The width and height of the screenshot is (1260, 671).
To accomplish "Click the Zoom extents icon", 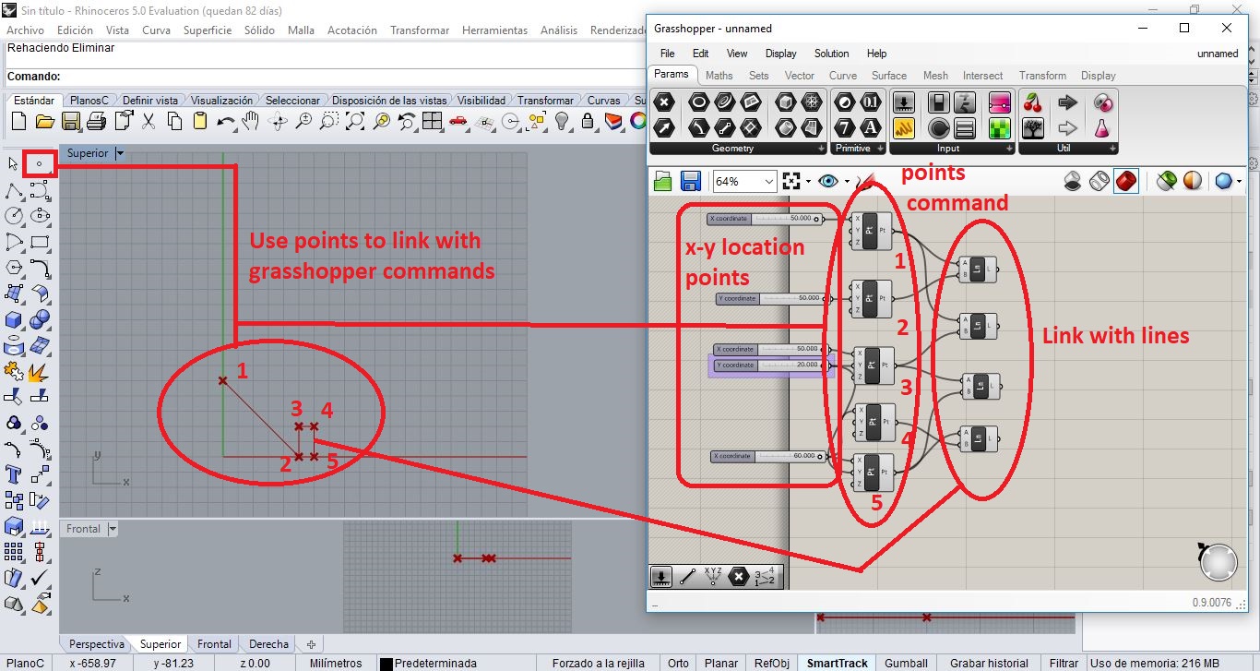I will point(355,121).
